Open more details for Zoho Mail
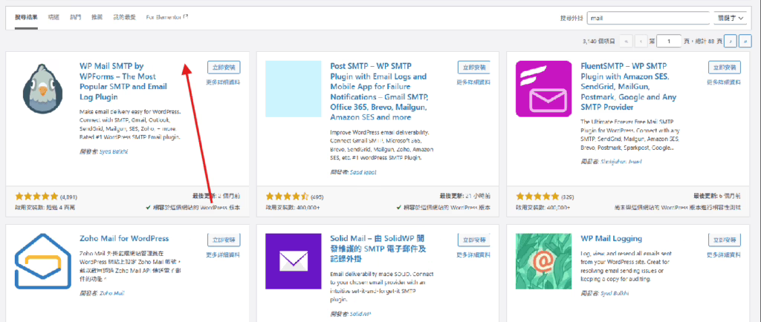761x322 pixels. point(223,254)
